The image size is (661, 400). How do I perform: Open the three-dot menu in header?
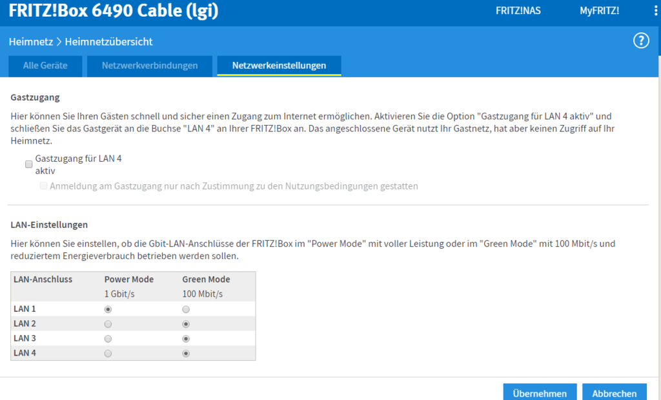coord(655,11)
